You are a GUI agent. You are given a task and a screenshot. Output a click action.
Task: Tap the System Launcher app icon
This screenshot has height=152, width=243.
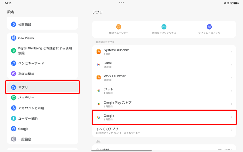[99, 51]
